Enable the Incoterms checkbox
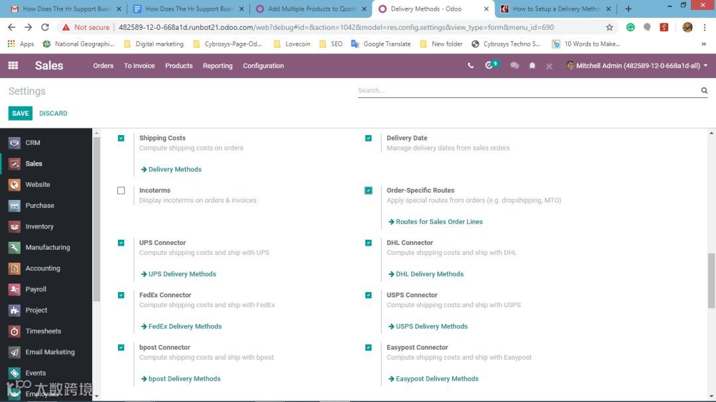Screen dimensions: 716x402 (121, 191)
